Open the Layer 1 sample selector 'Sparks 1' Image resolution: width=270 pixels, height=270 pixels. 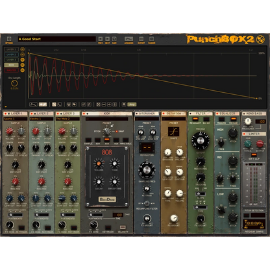pyautogui.click(x=16, y=119)
